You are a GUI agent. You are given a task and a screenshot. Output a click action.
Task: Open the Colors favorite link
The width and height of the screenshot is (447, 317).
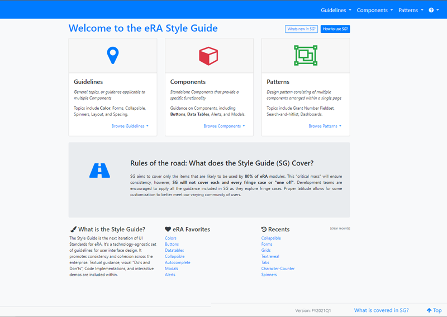(x=170, y=238)
